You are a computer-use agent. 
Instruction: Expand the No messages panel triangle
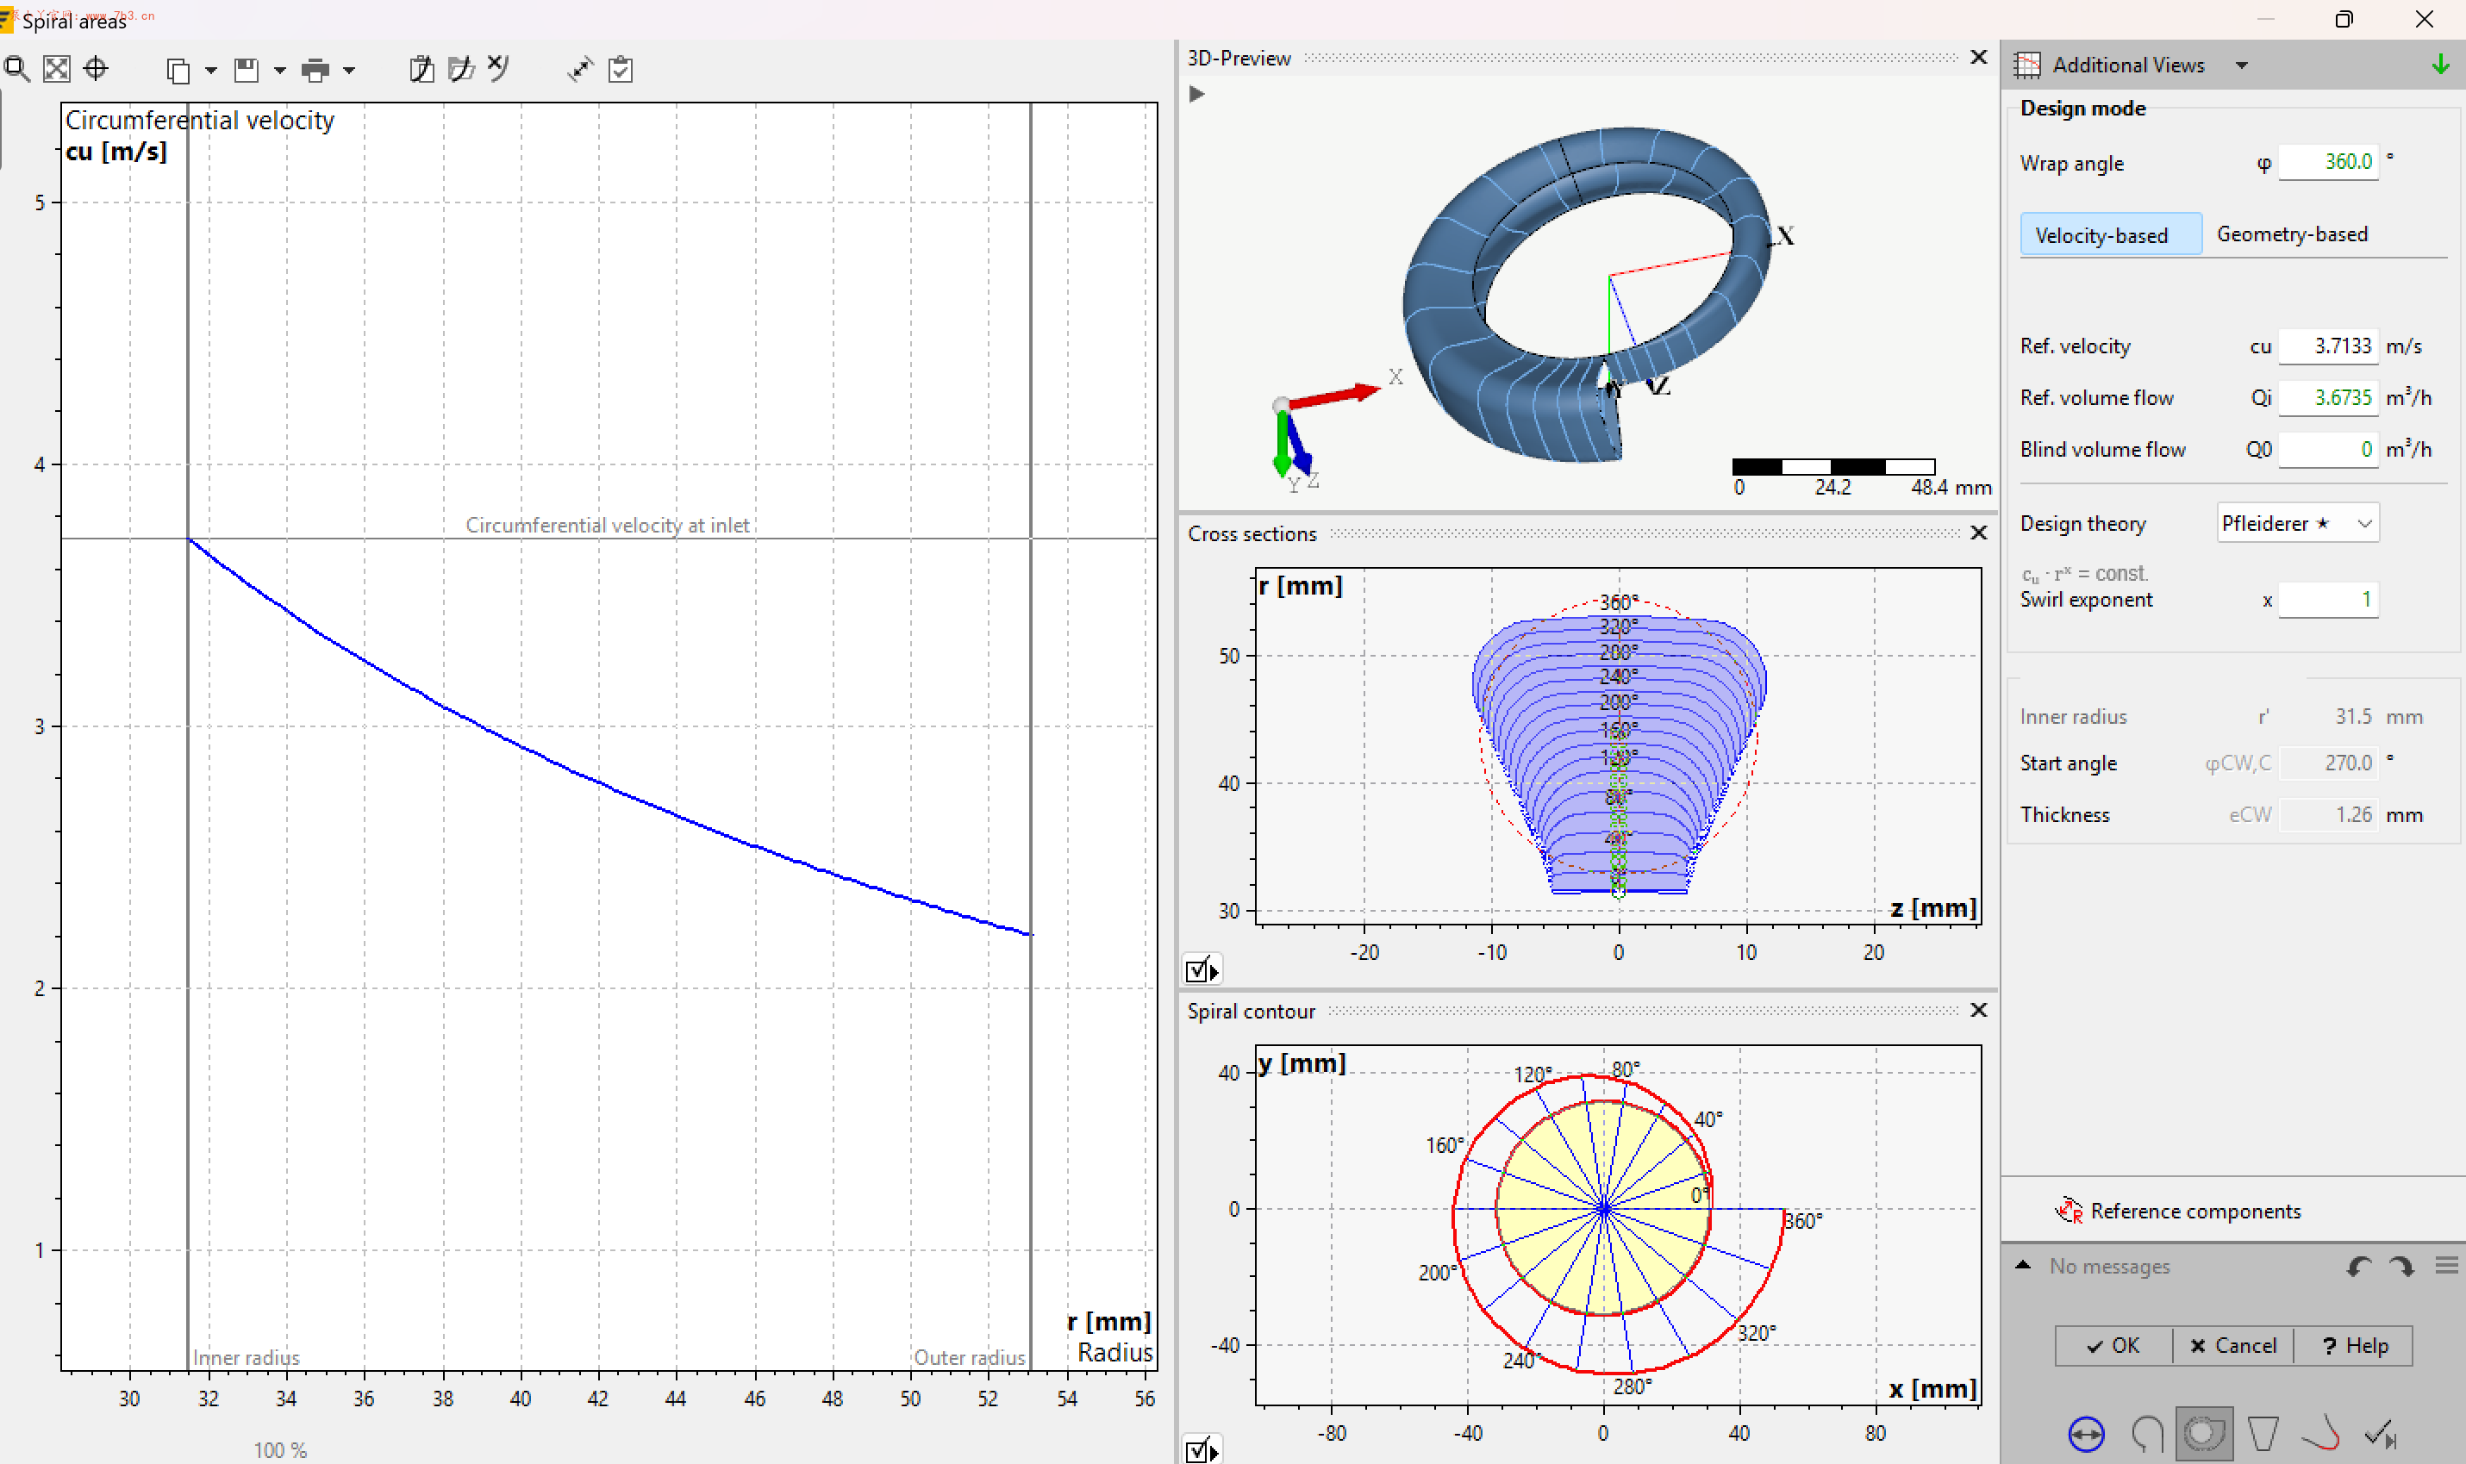[2023, 1265]
